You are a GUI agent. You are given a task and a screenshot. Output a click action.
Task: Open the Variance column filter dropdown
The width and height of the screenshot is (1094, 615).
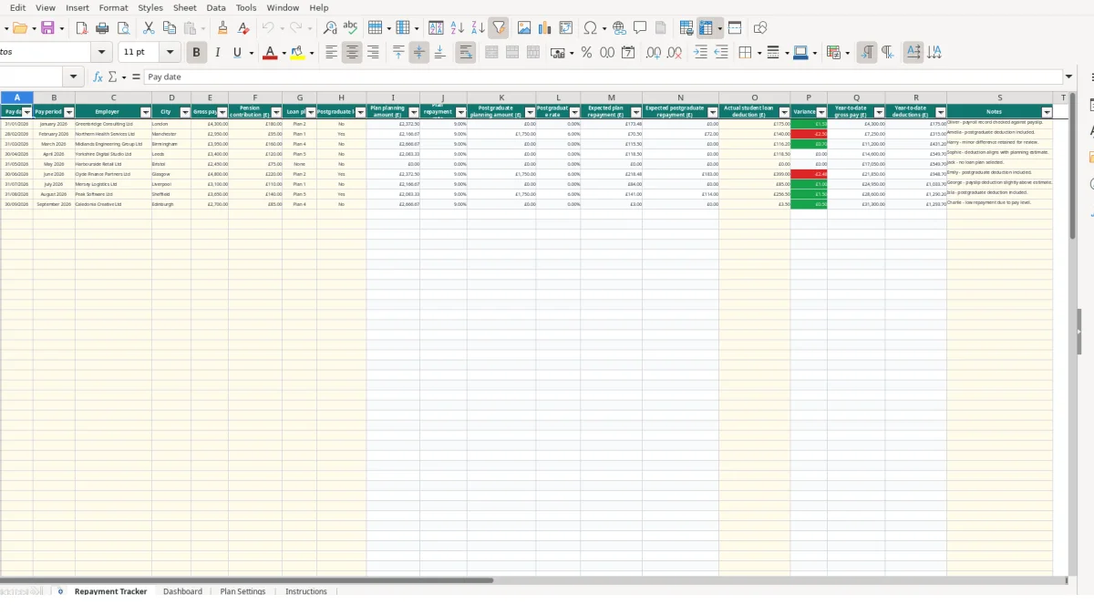click(821, 113)
